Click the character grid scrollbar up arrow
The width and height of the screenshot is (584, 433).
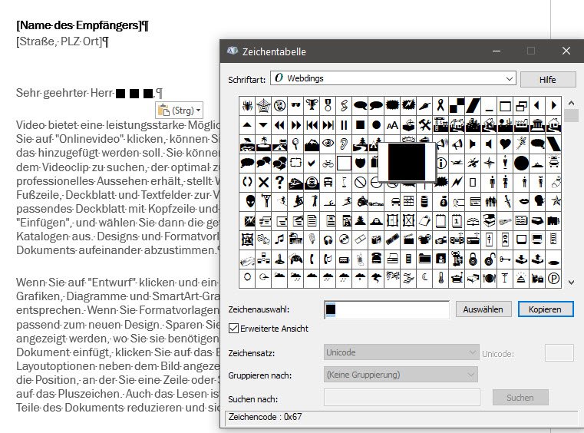tap(571, 103)
